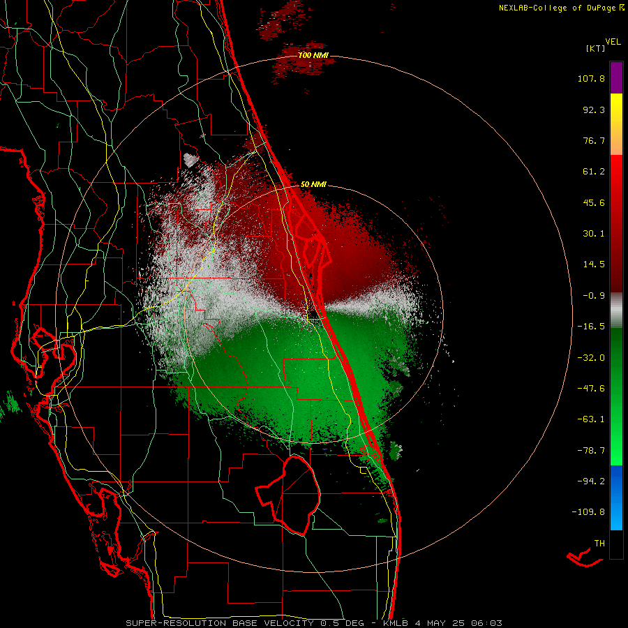Viewport: 628px width, 628px height.
Task: Click the 50 NMI range ring label
Action: point(313,185)
